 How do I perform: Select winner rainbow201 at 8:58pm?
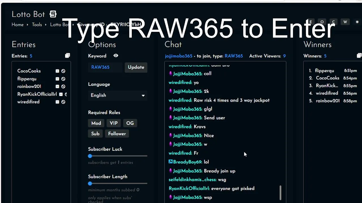333,101
